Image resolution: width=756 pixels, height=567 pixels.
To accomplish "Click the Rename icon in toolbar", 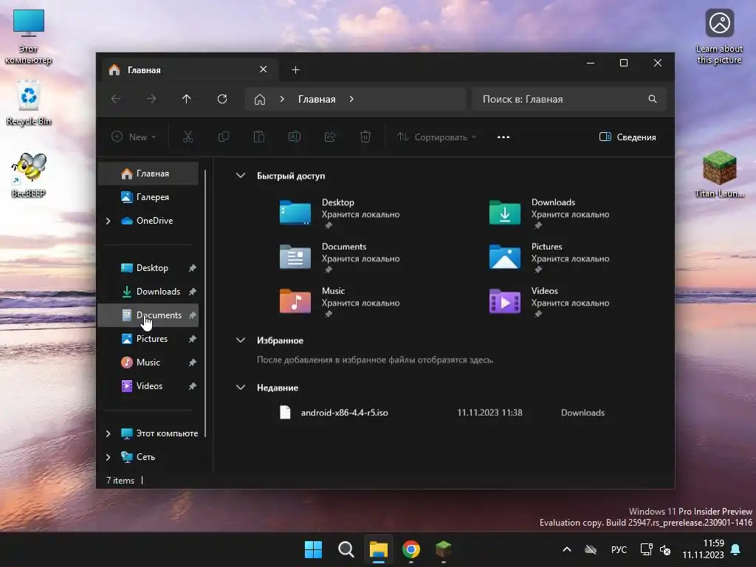I will tap(295, 137).
